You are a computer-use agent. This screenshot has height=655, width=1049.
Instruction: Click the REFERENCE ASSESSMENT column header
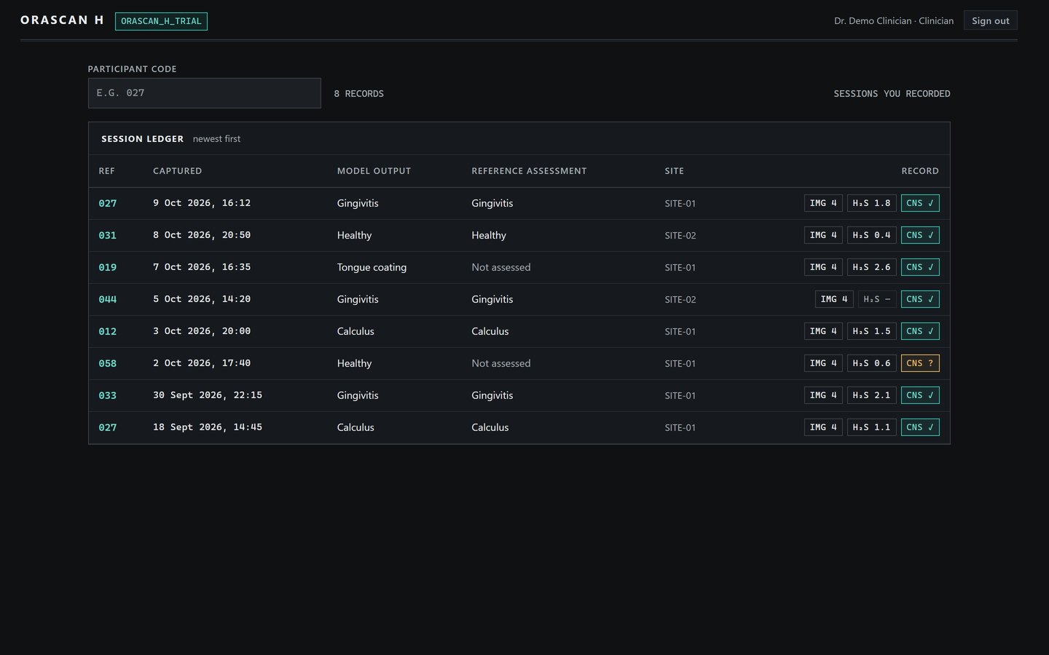pos(529,171)
